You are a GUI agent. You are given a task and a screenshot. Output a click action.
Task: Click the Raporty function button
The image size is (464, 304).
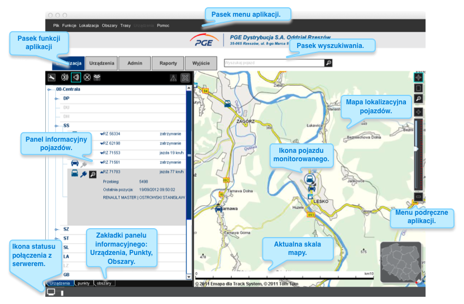[168, 63]
